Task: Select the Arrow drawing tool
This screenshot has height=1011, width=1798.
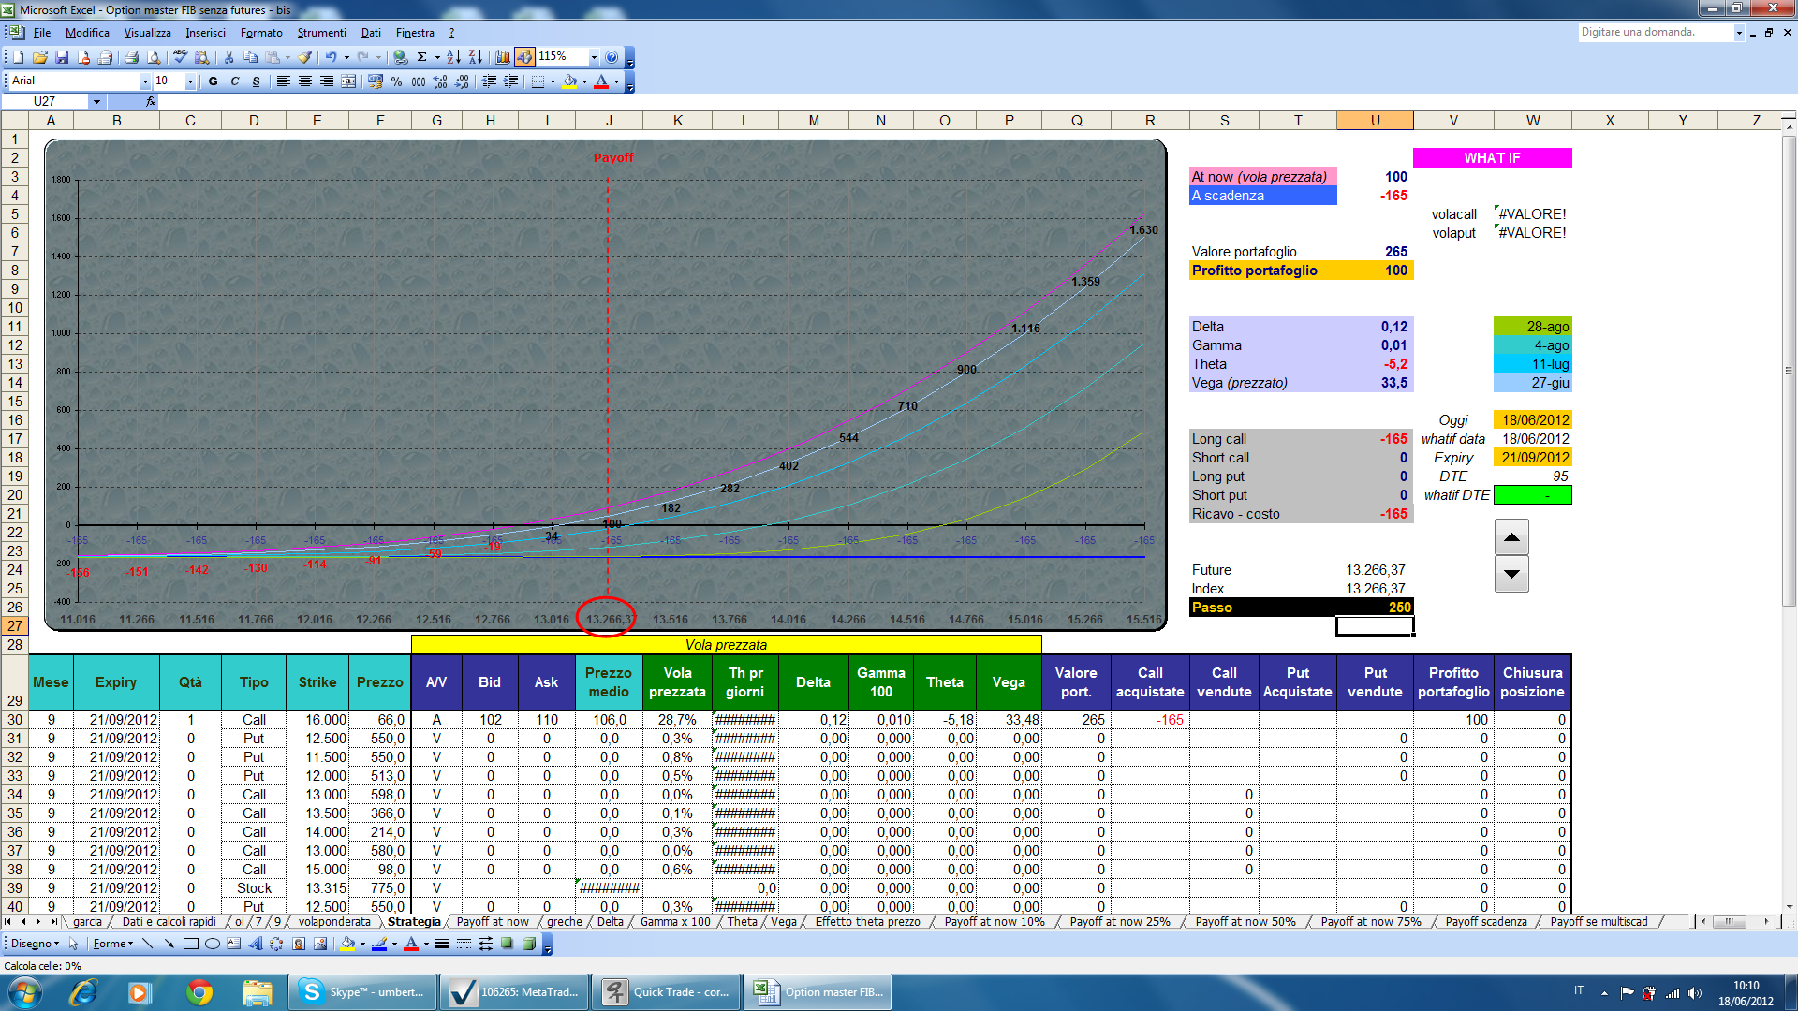Action: (x=169, y=944)
